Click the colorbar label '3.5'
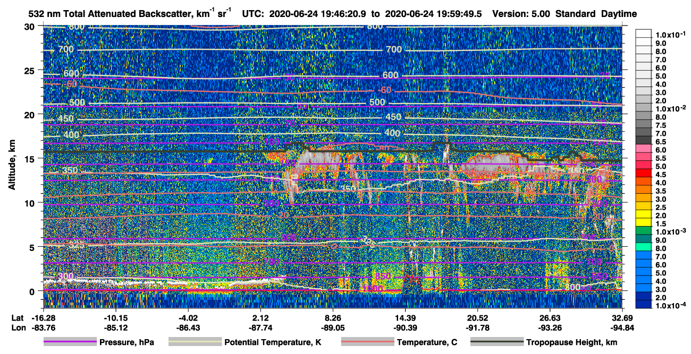The image size is (691, 354). click(x=661, y=191)
